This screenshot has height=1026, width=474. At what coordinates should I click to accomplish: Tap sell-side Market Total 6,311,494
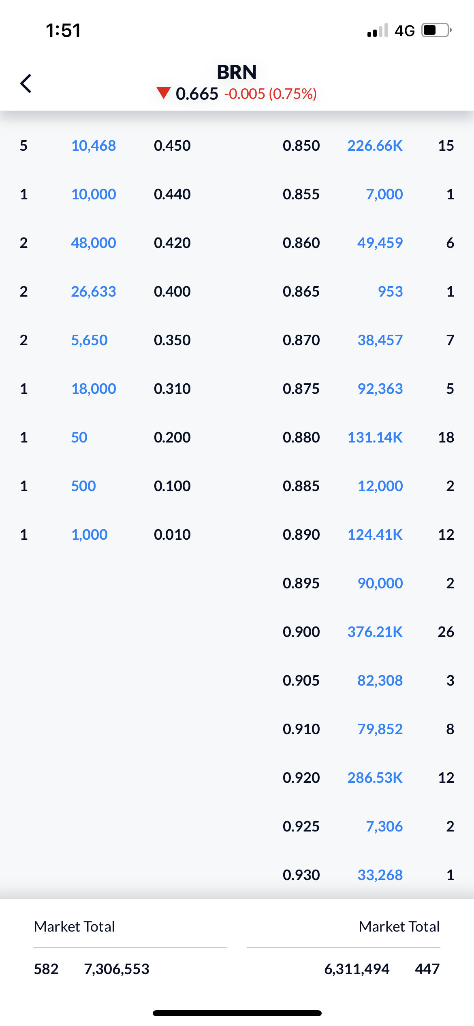click(x=357, y=969)
